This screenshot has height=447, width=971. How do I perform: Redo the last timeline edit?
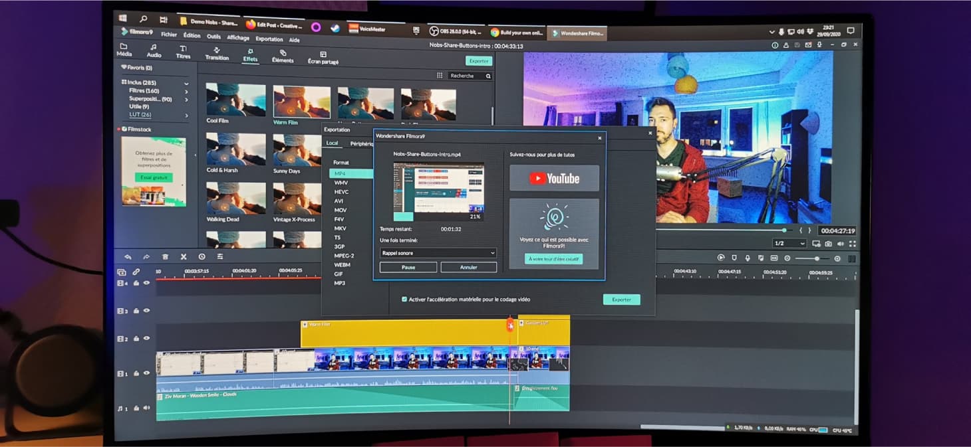coord(146,257)
